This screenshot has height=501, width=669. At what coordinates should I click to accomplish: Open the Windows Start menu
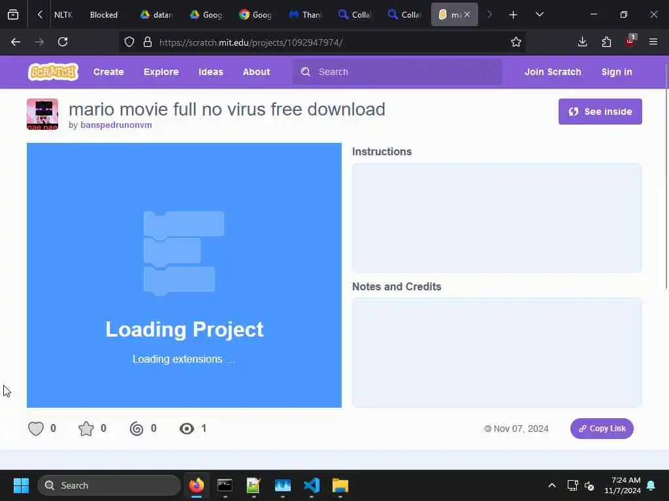(x=21, y=485)
